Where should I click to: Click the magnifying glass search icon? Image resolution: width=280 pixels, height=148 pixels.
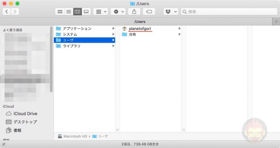(x=185, y=12)
